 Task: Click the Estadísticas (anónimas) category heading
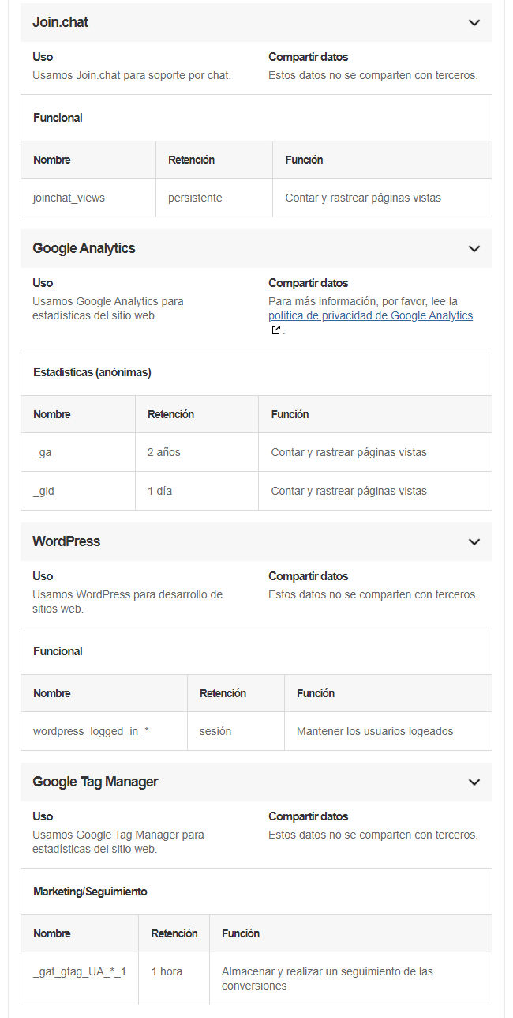92,372
